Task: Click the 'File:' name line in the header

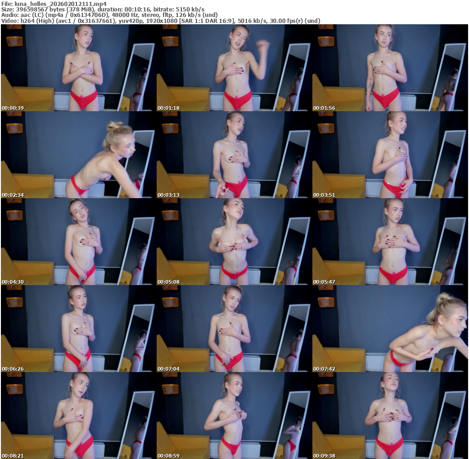Action: (54, 4)
